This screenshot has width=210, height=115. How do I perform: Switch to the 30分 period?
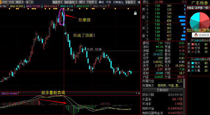tap(11, 2)
